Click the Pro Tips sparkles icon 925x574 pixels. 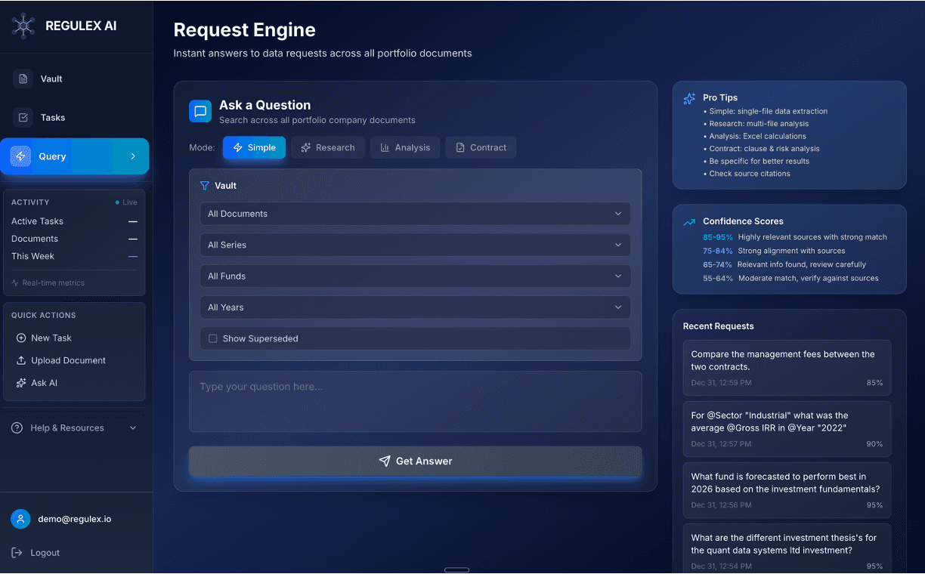(688, 98)
